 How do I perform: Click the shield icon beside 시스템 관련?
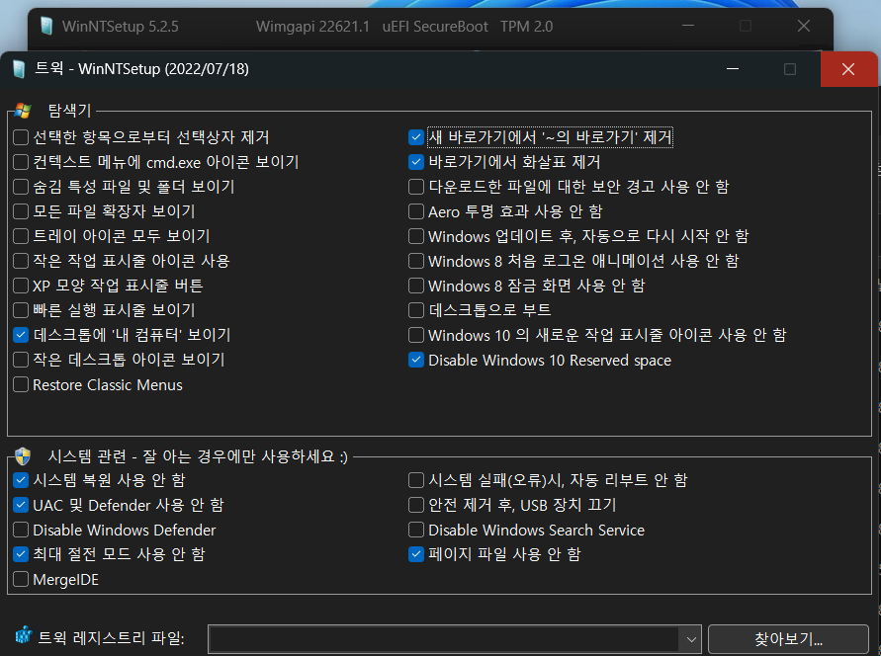coord(23,456)
